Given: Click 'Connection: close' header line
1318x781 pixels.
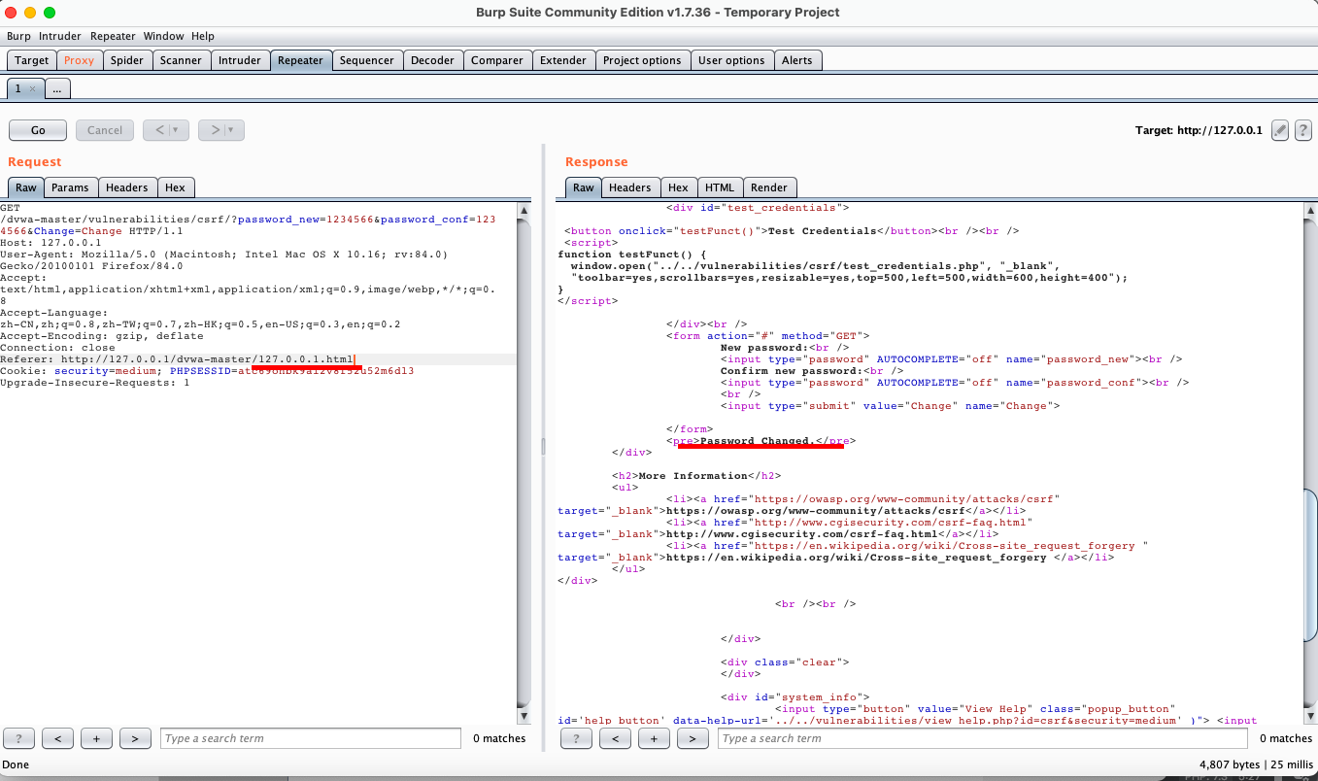Looking at the screenshot, I should [x=57, y=348].
